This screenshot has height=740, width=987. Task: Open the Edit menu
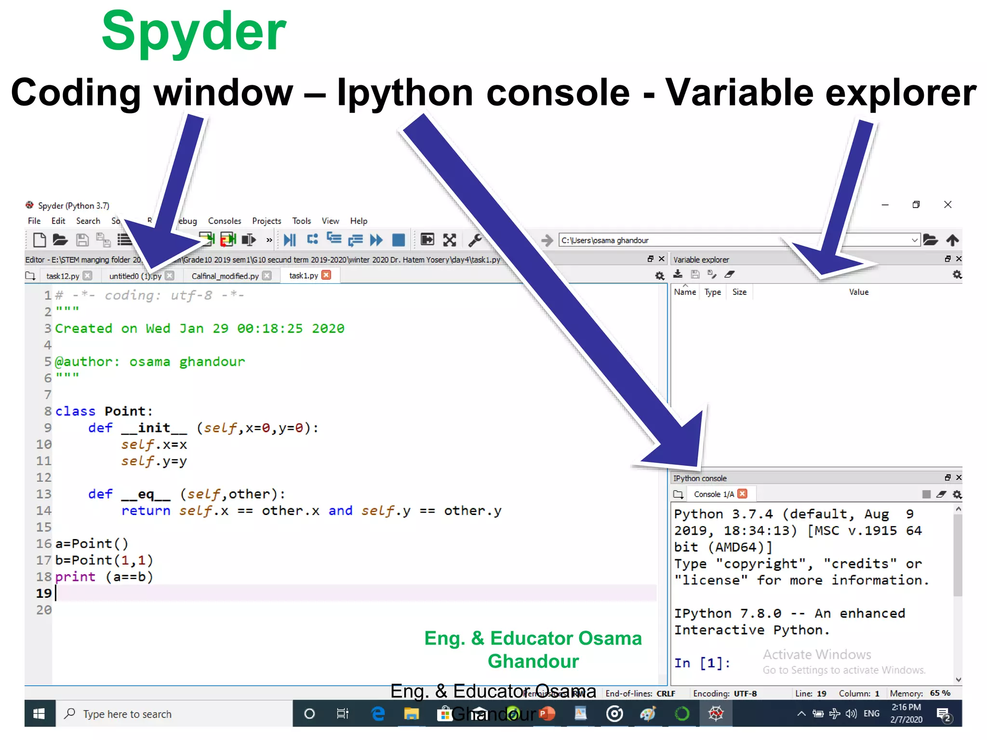(x=58, y=221)
